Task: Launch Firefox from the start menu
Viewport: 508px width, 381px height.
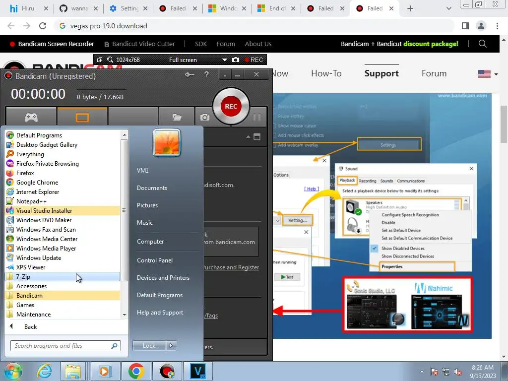Action: 63,173
